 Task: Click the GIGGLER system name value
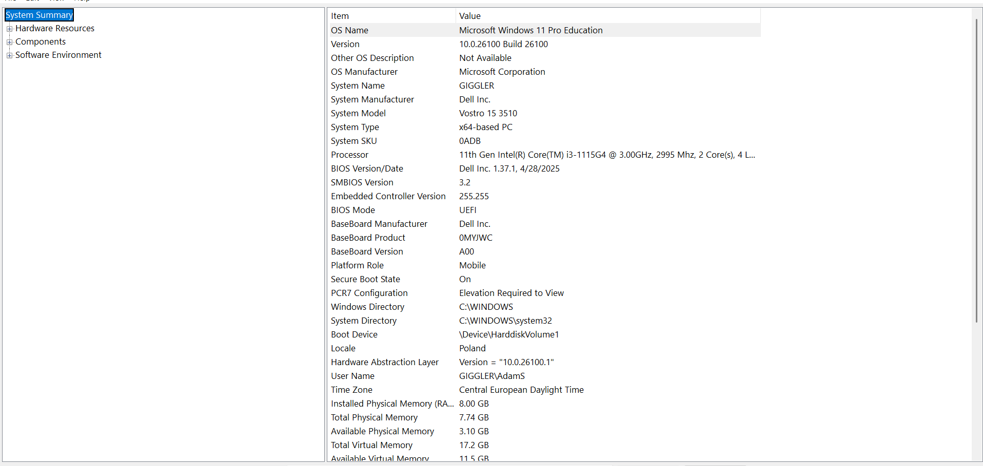[x=477, y=86]
